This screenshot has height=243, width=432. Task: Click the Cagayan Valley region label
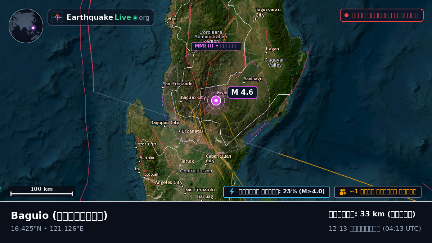point(275,63)
